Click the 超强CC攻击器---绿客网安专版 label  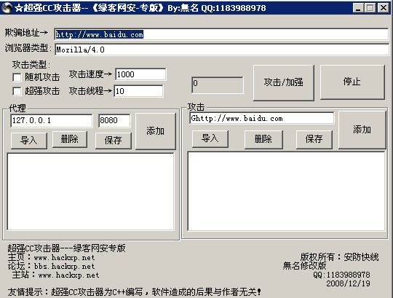point(66,248)
